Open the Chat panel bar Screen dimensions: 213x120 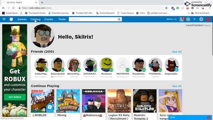[x=190, y=117]
